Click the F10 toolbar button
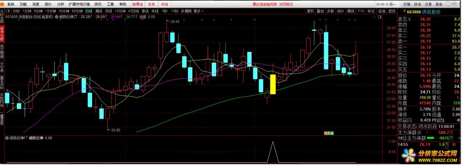 tap(361, 11)
